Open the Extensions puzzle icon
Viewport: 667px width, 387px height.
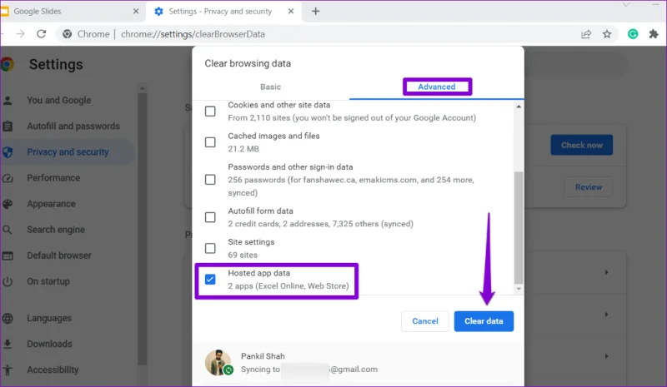654,34
